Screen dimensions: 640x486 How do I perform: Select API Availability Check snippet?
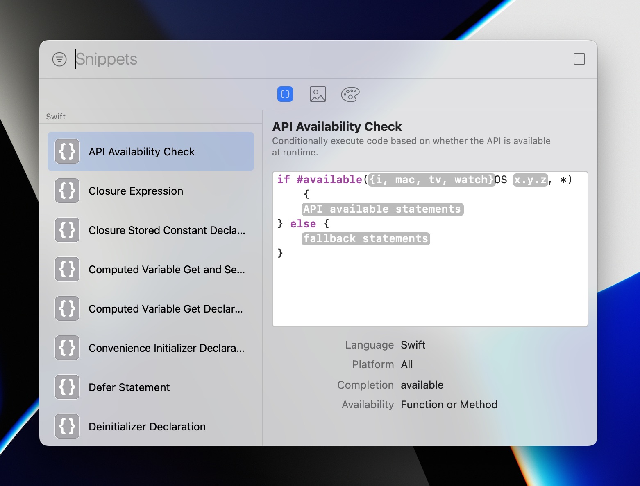tap(151, 151)
